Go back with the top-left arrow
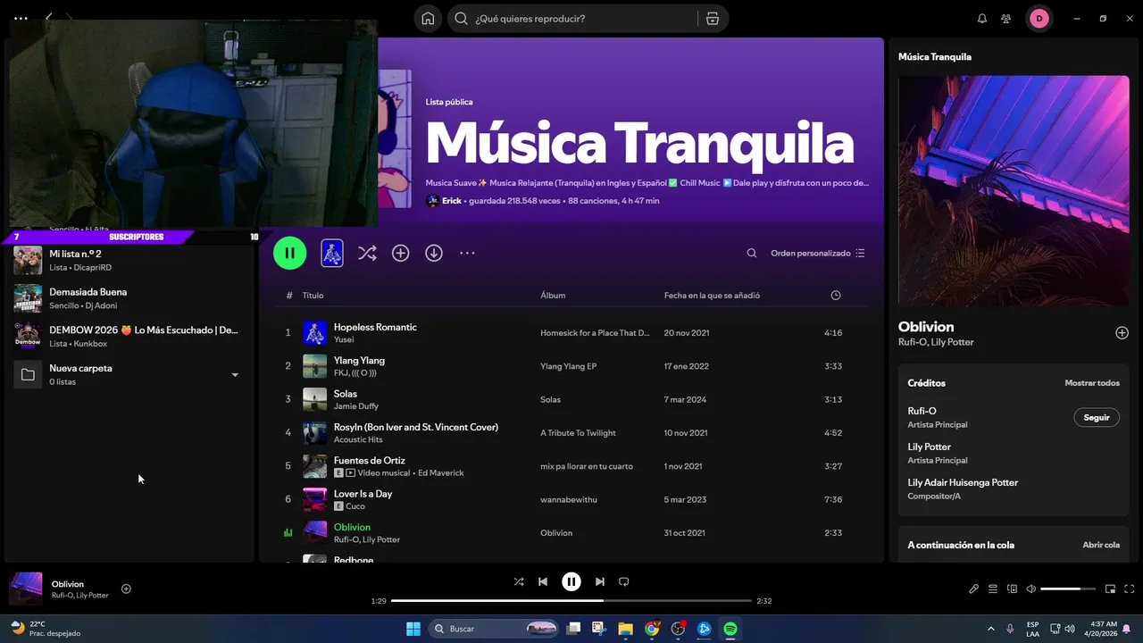 coord(49,17)
